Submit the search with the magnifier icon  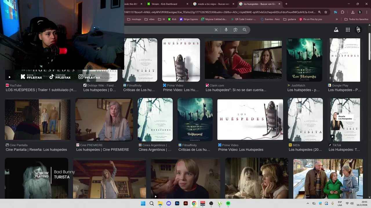245,30
